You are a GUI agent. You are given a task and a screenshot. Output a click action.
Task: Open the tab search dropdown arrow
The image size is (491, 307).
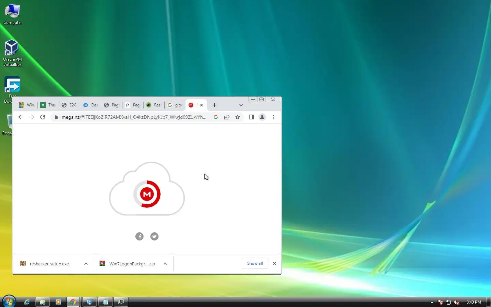[241, 105]
